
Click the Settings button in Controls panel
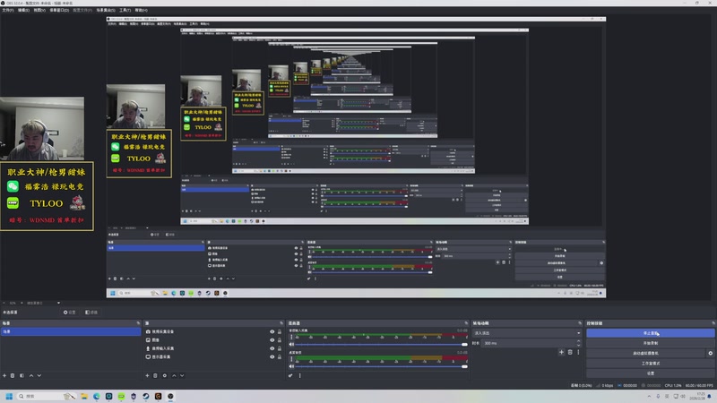tap(651, 373)
